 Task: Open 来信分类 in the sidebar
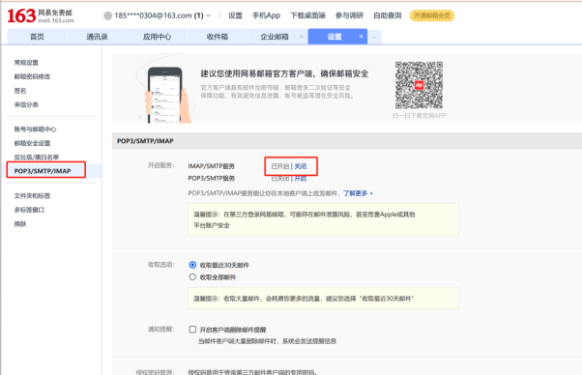26,104
